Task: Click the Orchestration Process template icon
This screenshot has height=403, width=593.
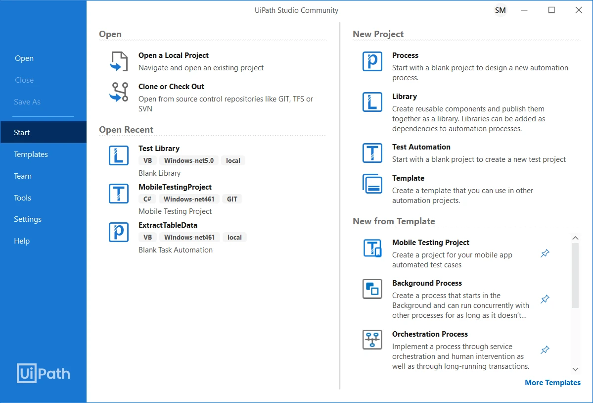Action: 372,340
